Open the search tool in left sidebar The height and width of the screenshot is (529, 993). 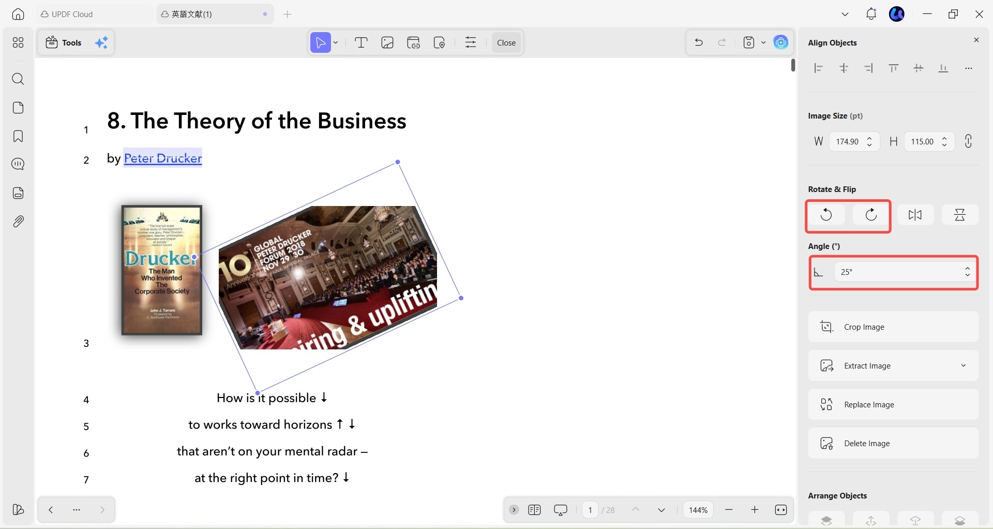tap(18, 79)
